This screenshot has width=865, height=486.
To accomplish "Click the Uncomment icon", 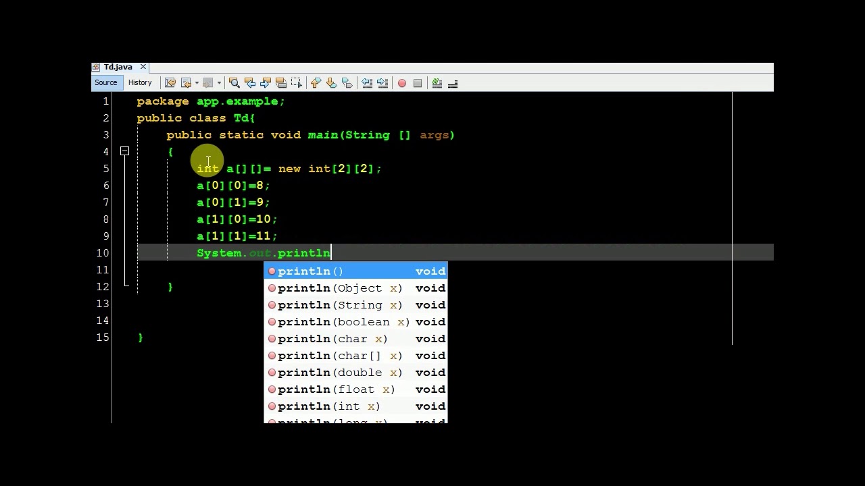I will (453, 83).
